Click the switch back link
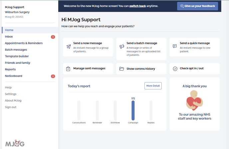Screen dimensions: 229x149 [x=137, y=6]
